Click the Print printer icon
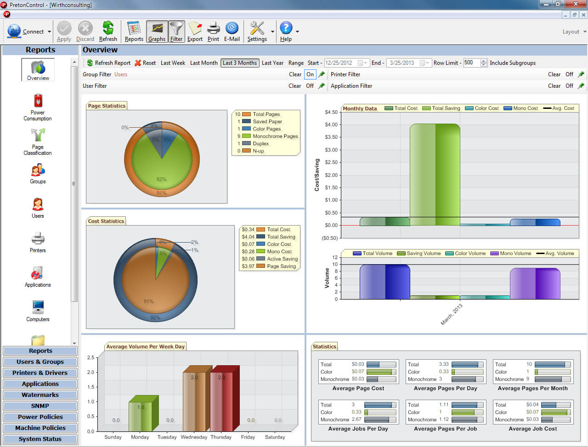Viewport: 588px width, 447px height. 213,28
